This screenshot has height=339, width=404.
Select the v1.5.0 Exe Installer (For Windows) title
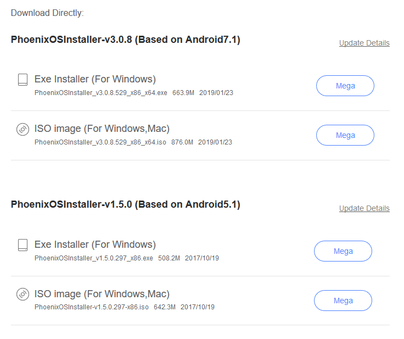click(x=95, y=244)
